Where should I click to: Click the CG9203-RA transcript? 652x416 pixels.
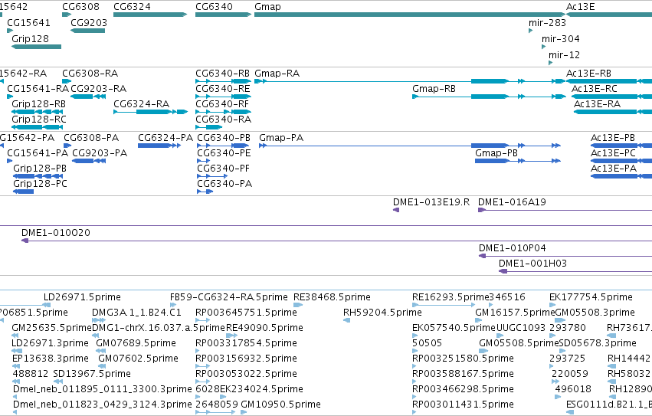88,97
